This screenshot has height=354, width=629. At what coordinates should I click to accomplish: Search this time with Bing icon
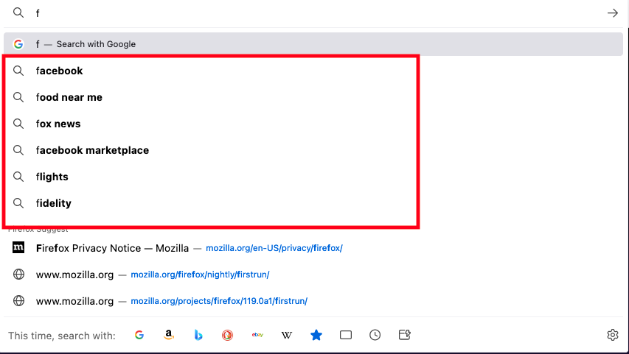pyautogui.click(x=198, y=335)
